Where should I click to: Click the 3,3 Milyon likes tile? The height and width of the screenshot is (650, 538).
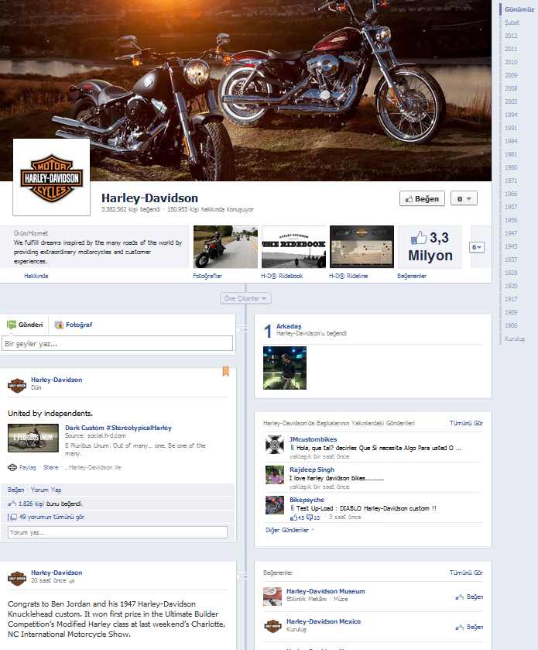tap(430, 246)
